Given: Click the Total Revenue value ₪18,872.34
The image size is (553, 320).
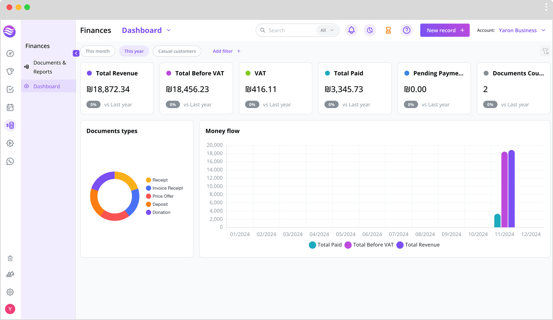Looking at the screenshot, I should 108,89.
